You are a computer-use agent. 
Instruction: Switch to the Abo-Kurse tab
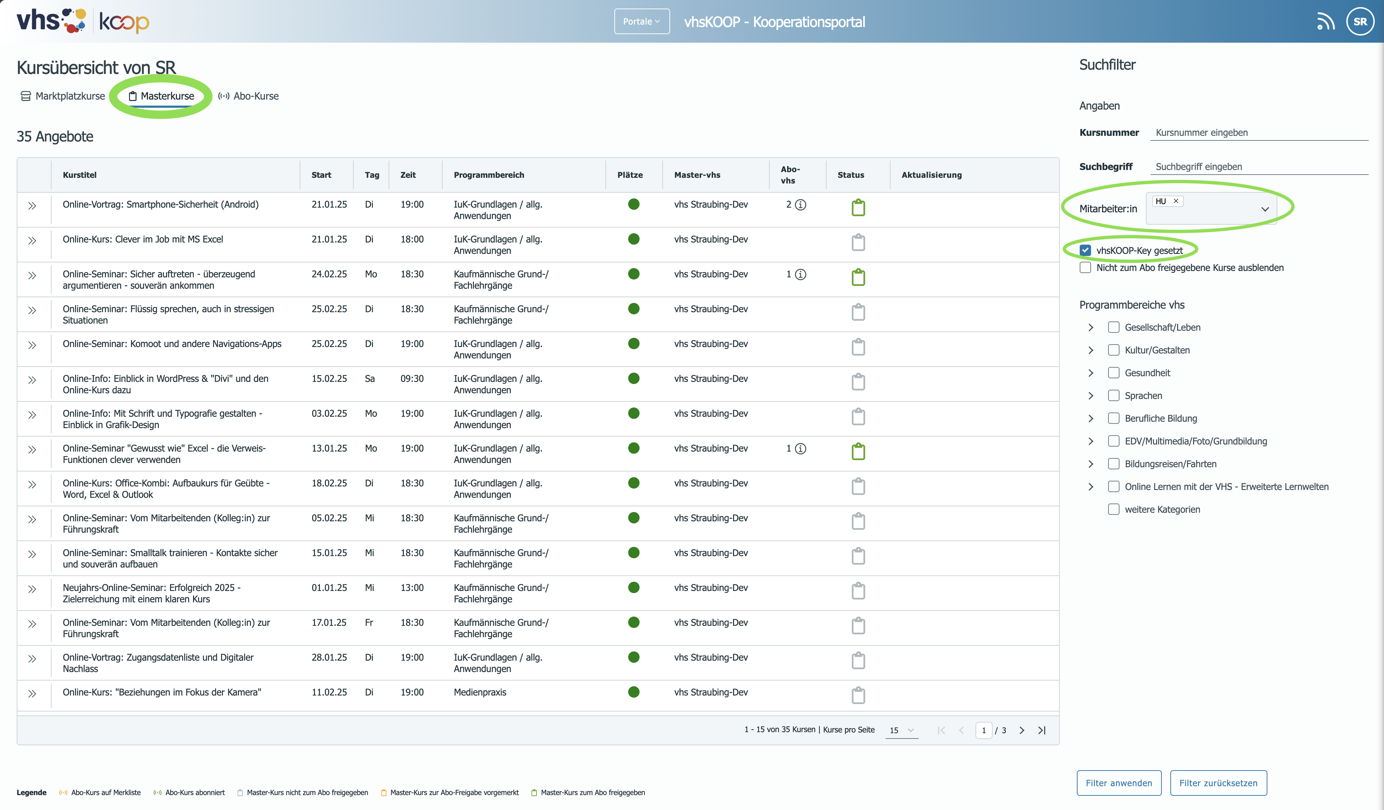pos(248,96)
